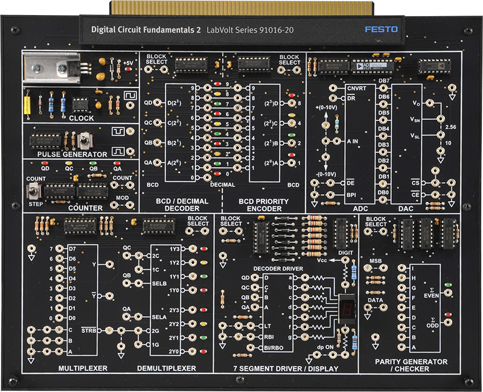The width and height of the screenshot is (483, 392).
Task: Click the square wave symbol in CLOCK block
Action: tap(128, 95)
